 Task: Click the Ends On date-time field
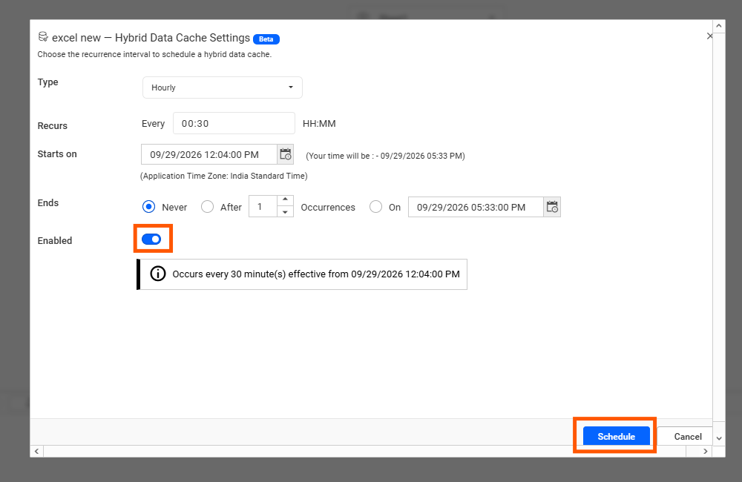[476, 207]
